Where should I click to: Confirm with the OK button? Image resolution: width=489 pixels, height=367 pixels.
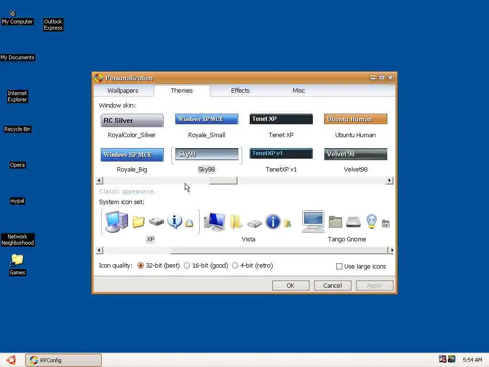[x=291, y=286]
